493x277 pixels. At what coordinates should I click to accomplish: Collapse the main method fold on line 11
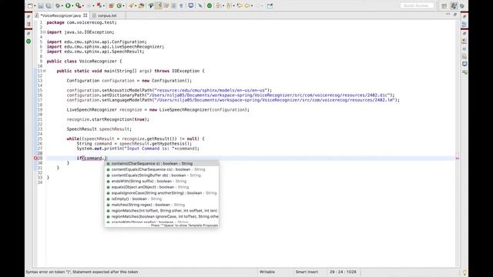(45, 71)
